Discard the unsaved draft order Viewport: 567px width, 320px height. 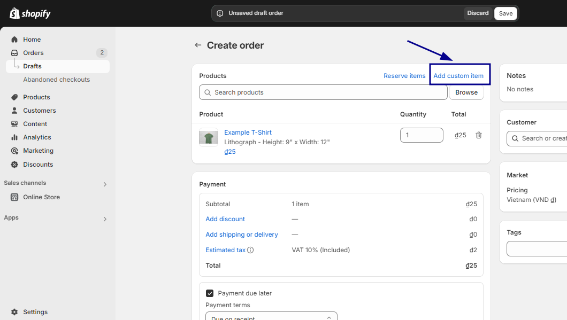pyautogui.click(x=478, y=13)
